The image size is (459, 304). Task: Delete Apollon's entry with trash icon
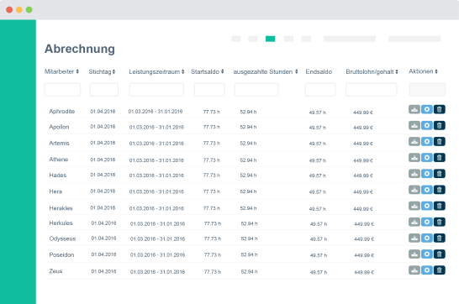point(440,126)
